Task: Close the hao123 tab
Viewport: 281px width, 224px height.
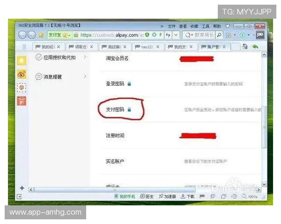Action: click(158, 47)
